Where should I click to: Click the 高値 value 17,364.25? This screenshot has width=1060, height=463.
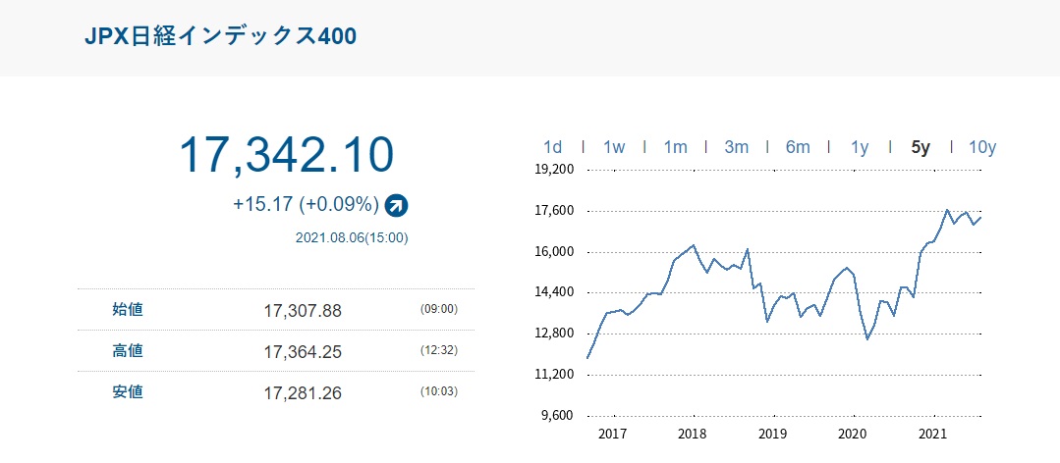coord(303,351)
